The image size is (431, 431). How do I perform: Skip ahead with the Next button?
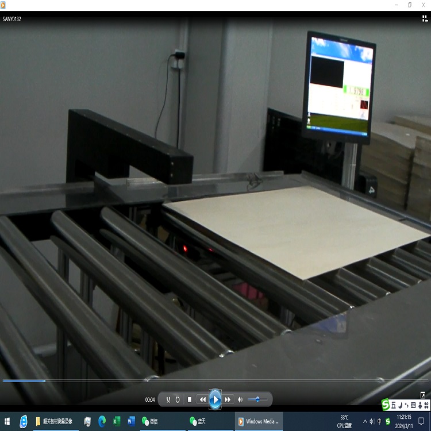tap(228, 399)
